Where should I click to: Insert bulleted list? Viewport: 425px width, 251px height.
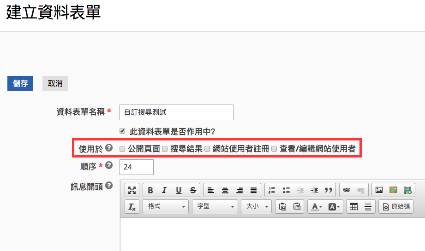point(286,190)
